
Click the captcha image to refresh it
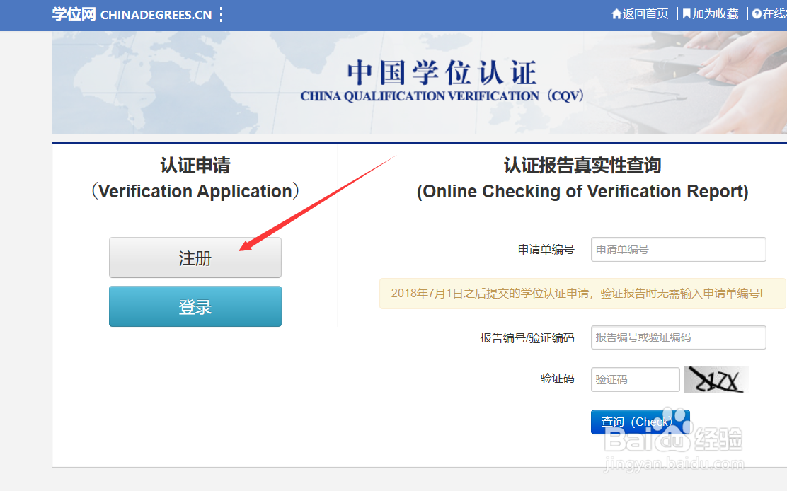(716, 379)
